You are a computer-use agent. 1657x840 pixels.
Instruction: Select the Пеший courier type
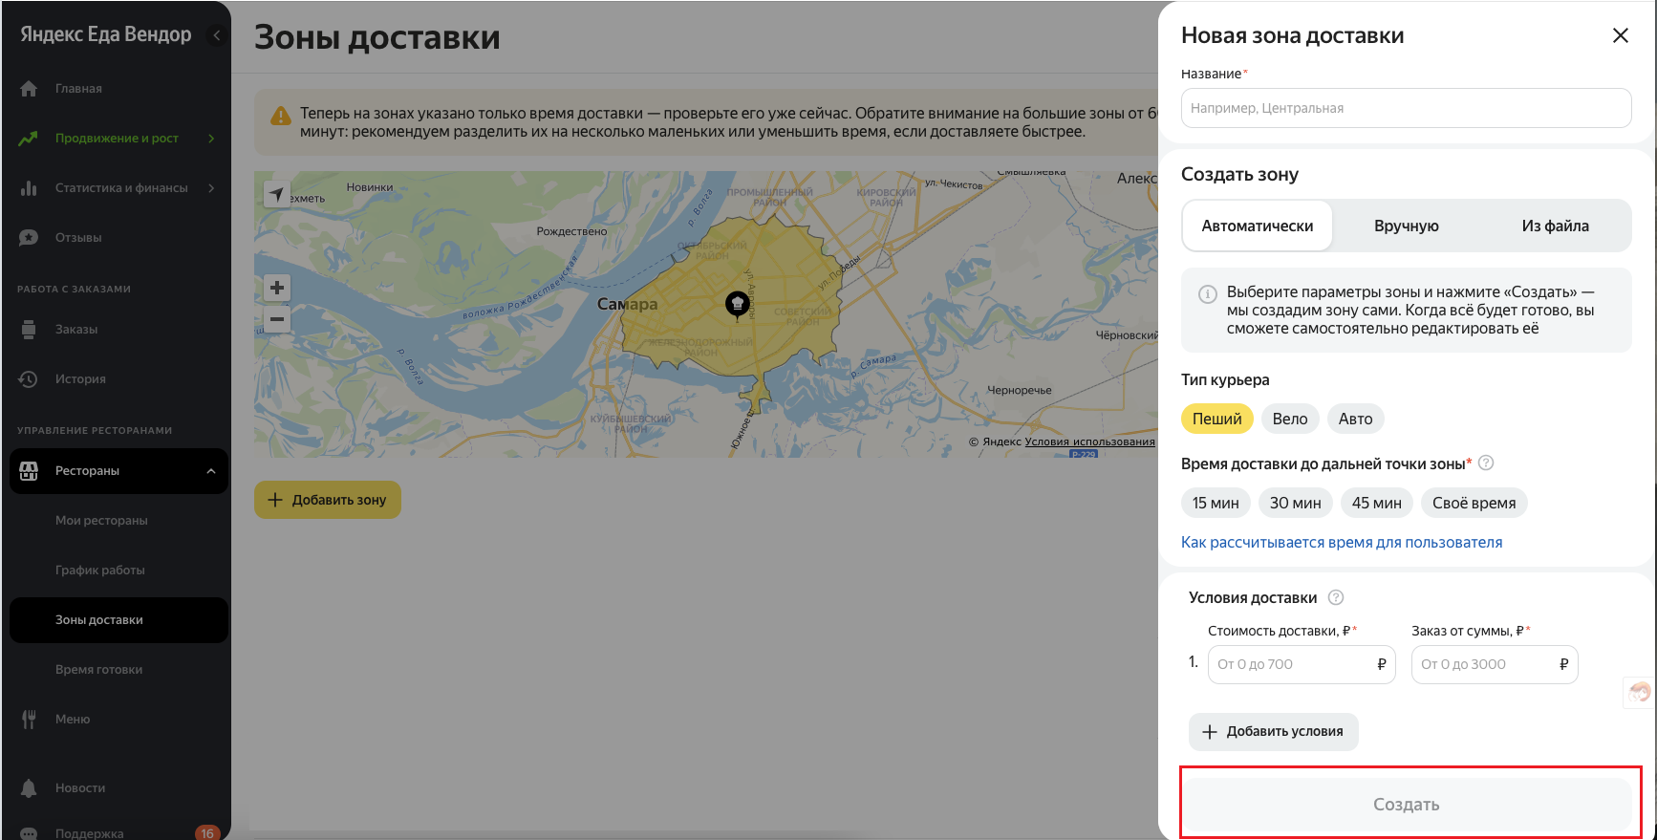click(x=1217, y=419)
